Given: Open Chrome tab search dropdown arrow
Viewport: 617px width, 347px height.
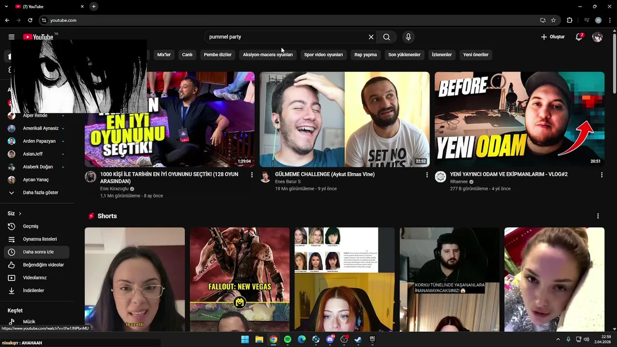Looking at the screenshot, I should pyautogui.click(x=6, y=6).
